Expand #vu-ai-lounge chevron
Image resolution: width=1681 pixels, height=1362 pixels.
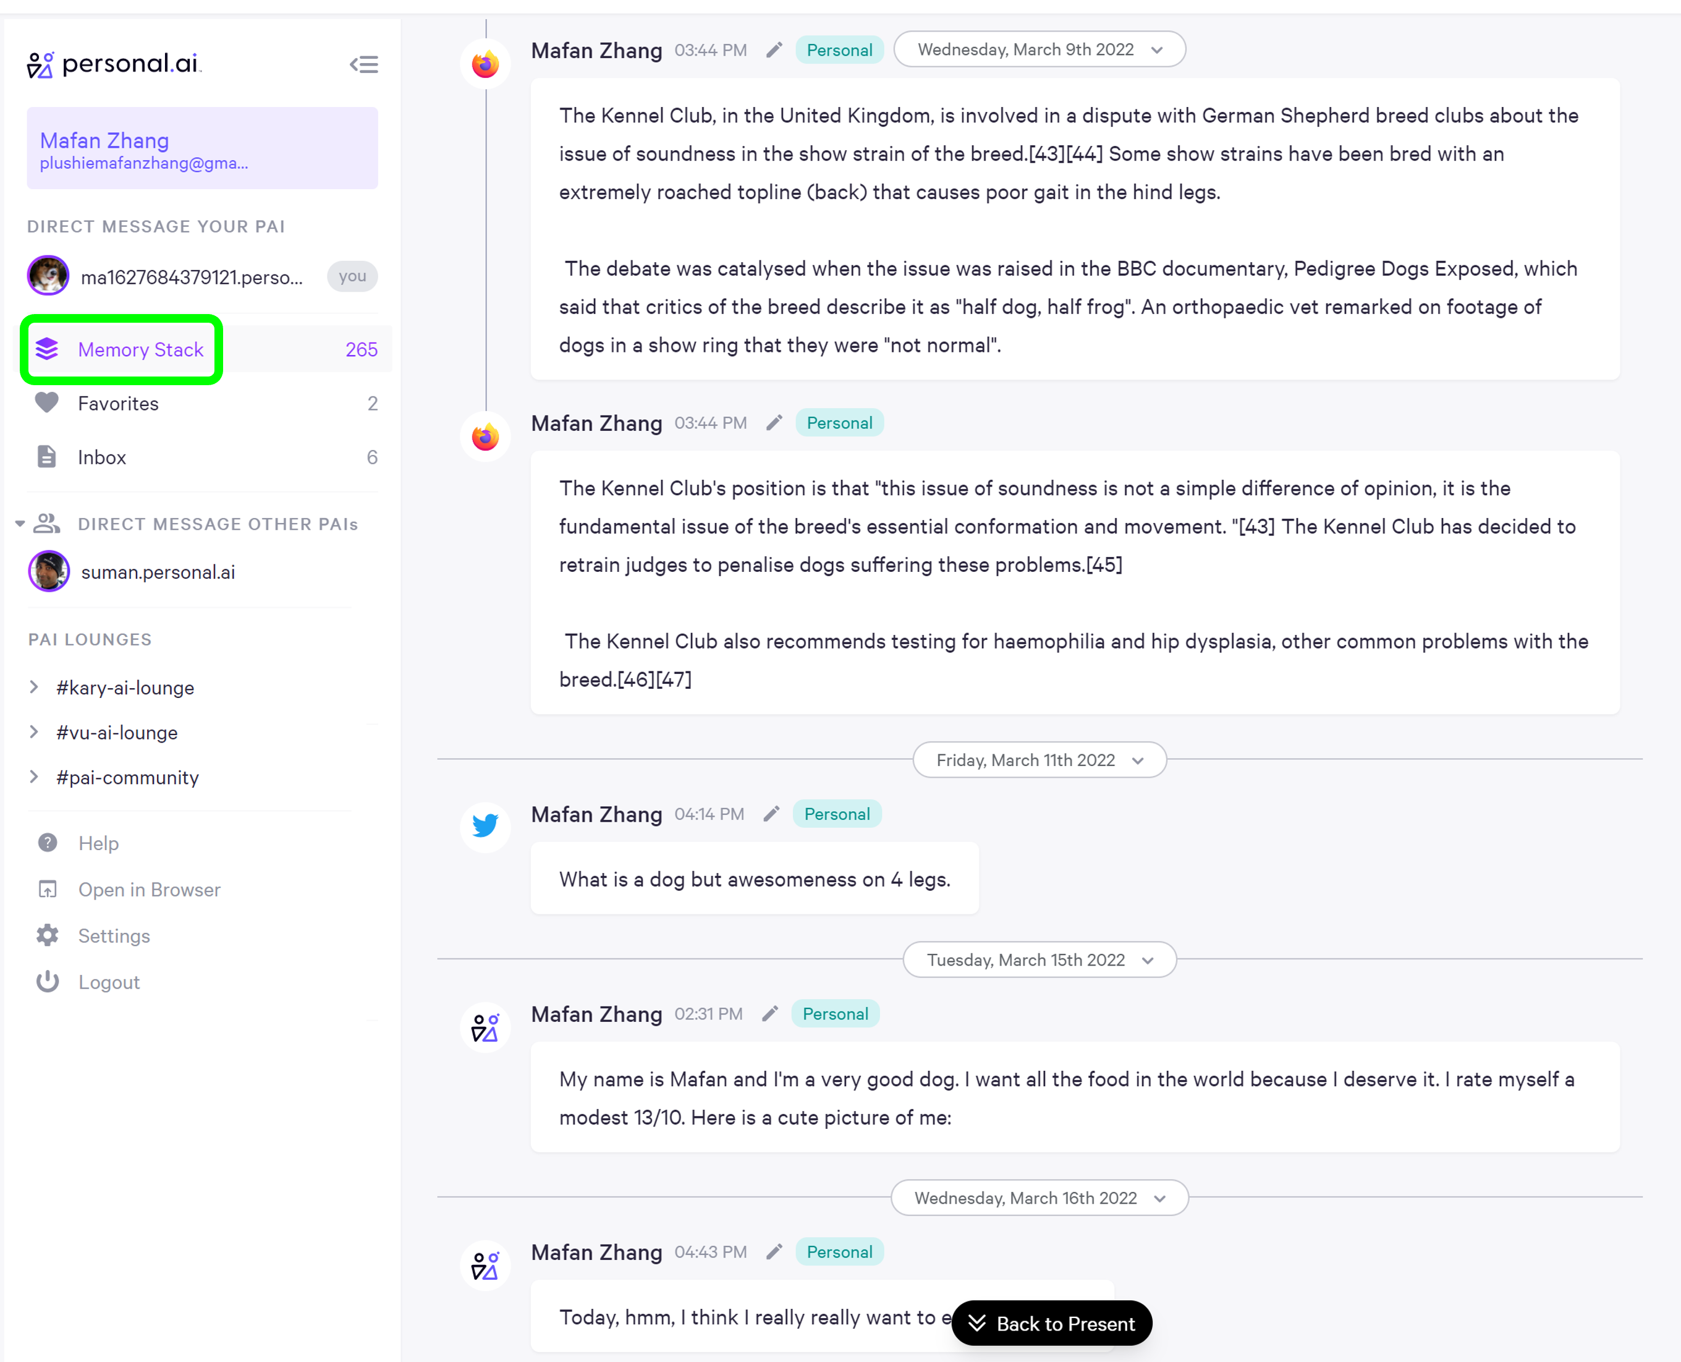(x=34, y=732)
